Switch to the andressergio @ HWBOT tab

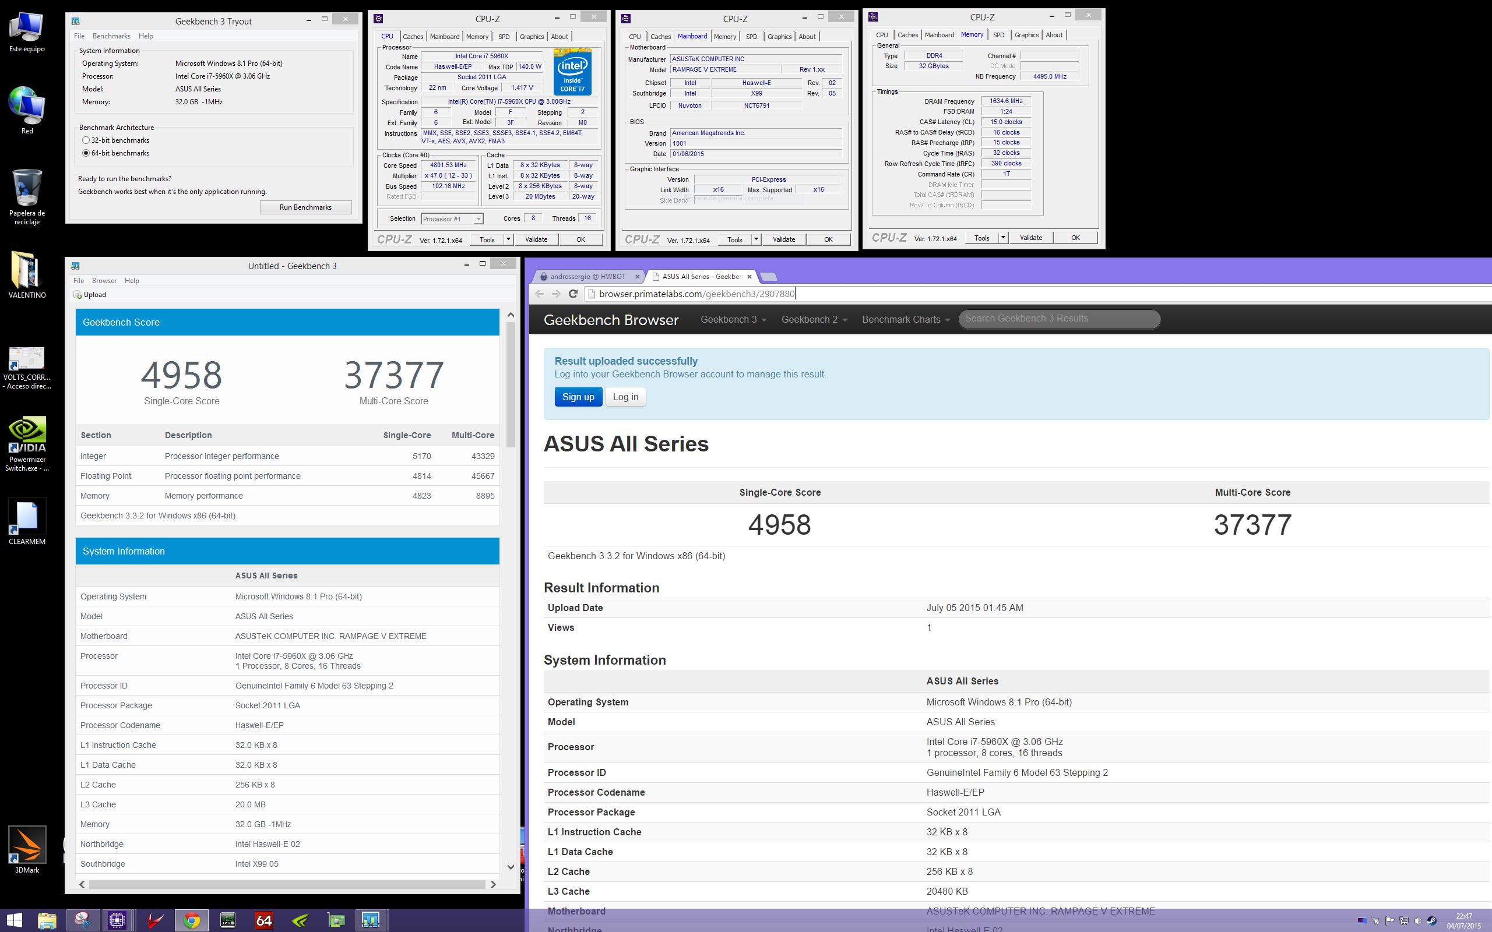pos(588,277)
